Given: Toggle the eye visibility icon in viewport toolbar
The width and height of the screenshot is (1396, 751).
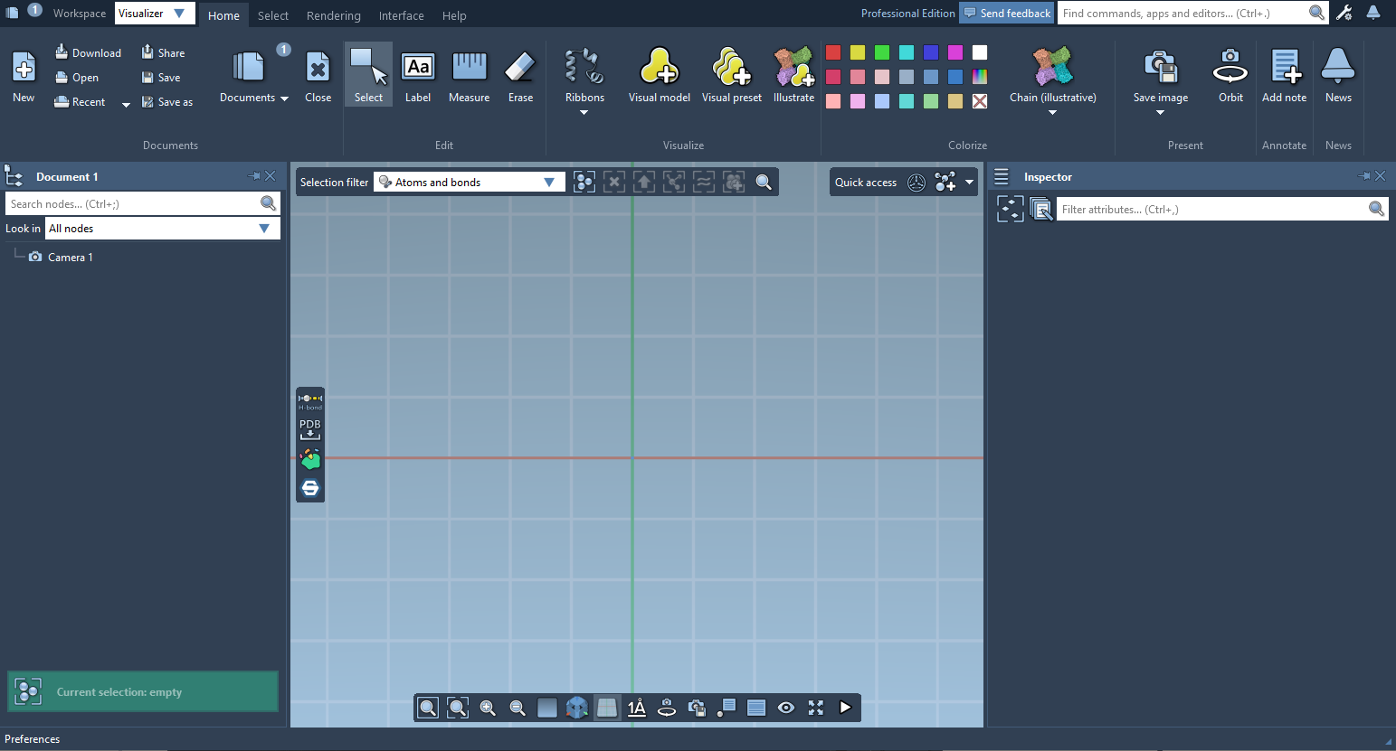Looking at the screenshot, I should click(786, 708).
